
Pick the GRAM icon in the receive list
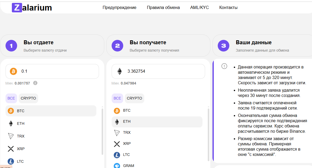click(x=117, y=166)
